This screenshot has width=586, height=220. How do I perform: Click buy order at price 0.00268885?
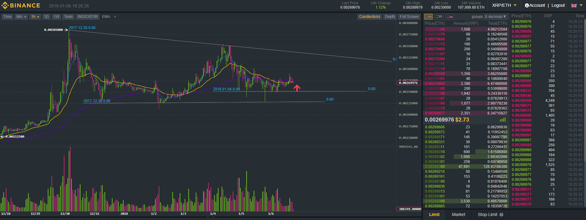(466, 206)
